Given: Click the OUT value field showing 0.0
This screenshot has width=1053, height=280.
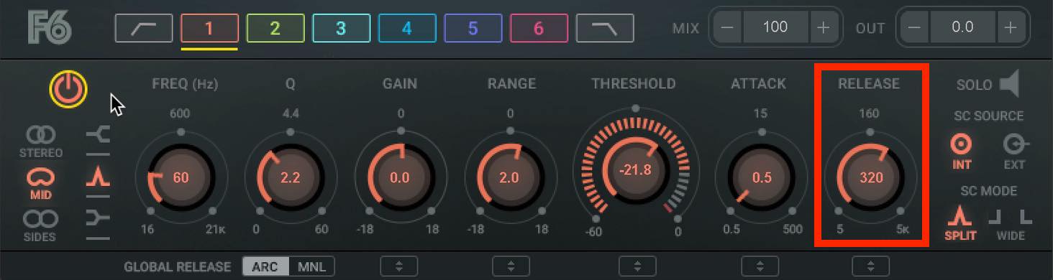Looking at the screenshot, I should [x=962, y=28].
